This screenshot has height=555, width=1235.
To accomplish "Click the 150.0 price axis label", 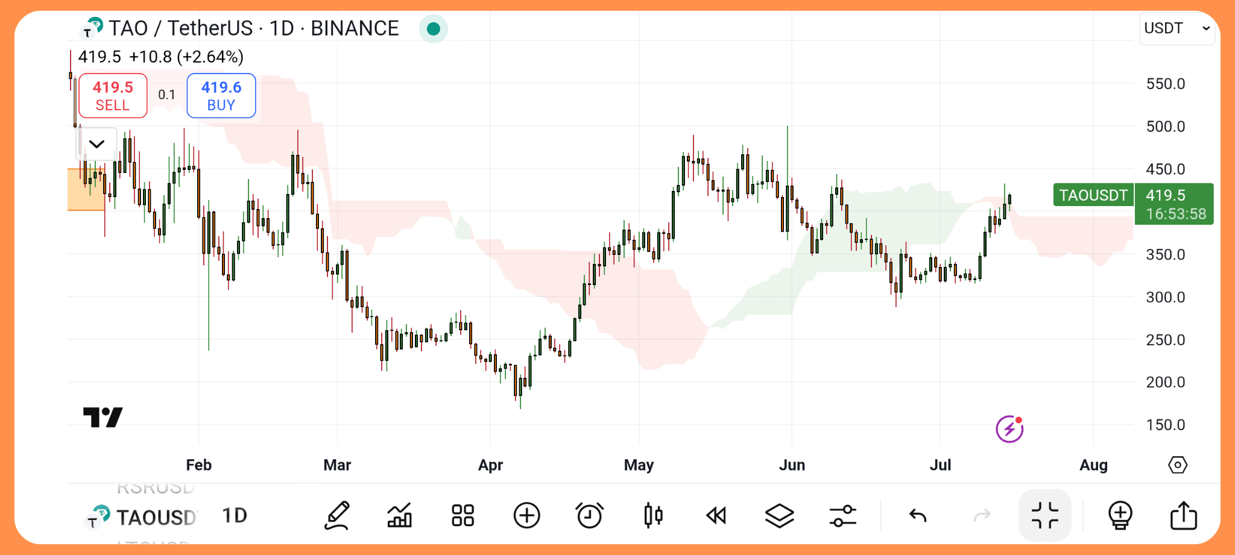I will point(1166,425).
